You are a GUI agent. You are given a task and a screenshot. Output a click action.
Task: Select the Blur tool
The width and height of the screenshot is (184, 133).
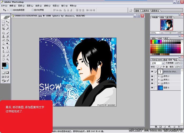click(x=3, y=44)
